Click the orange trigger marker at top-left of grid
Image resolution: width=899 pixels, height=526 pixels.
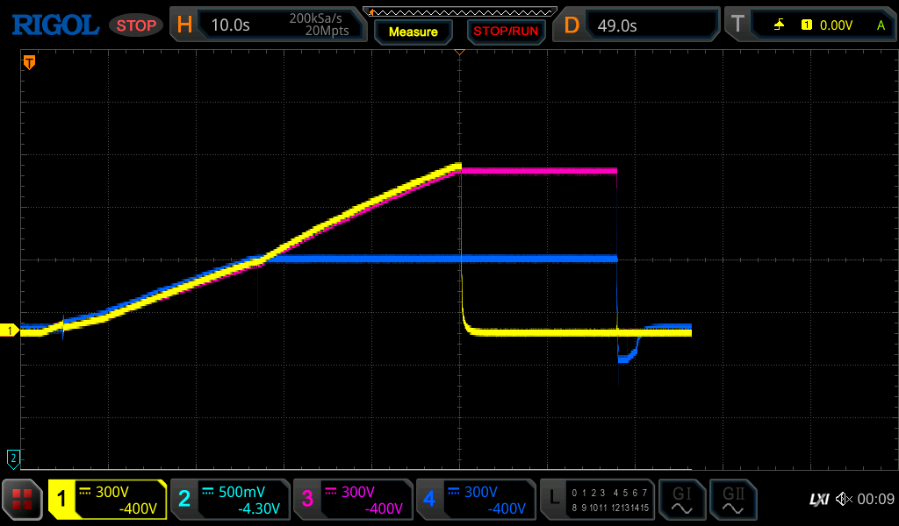29,62
